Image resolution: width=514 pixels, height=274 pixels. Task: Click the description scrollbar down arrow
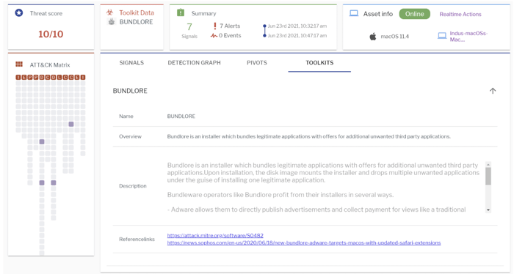[x=488, y=210]
